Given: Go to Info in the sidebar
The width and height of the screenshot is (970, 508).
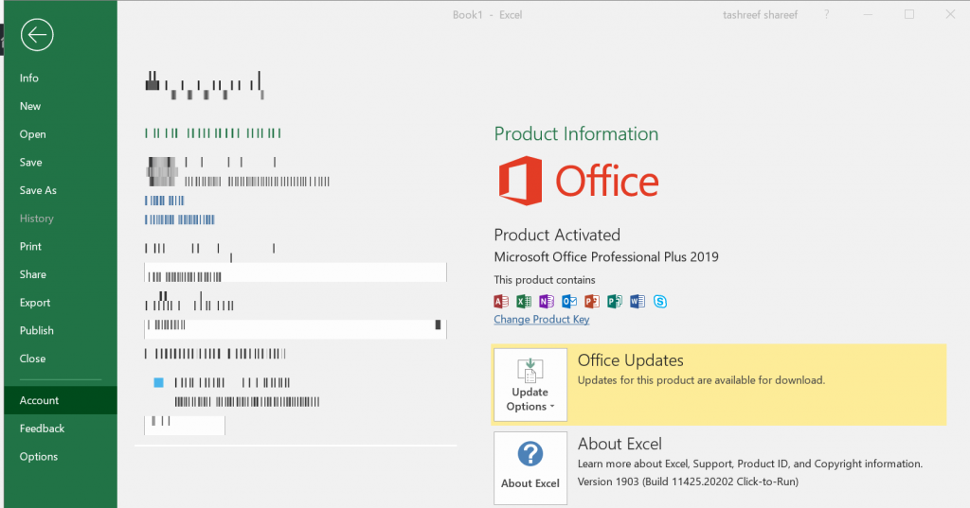Looking at the screenshot, I should 29,79.
